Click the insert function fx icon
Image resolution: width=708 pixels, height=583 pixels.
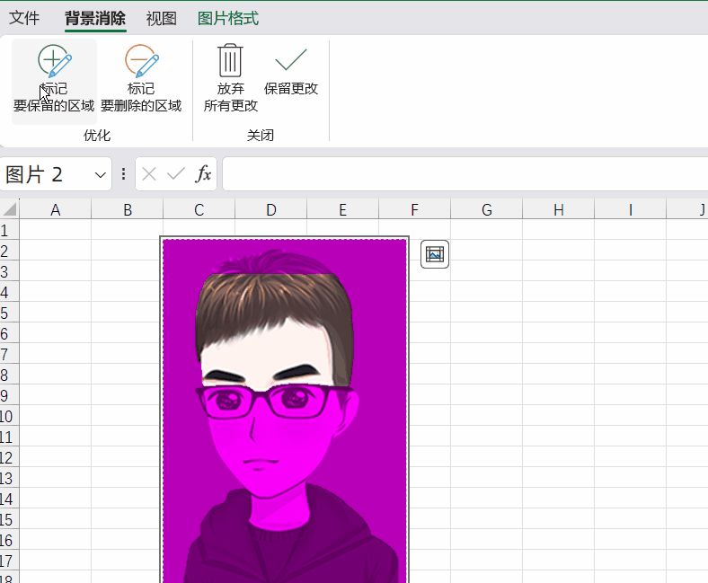[x=204, y=174]
